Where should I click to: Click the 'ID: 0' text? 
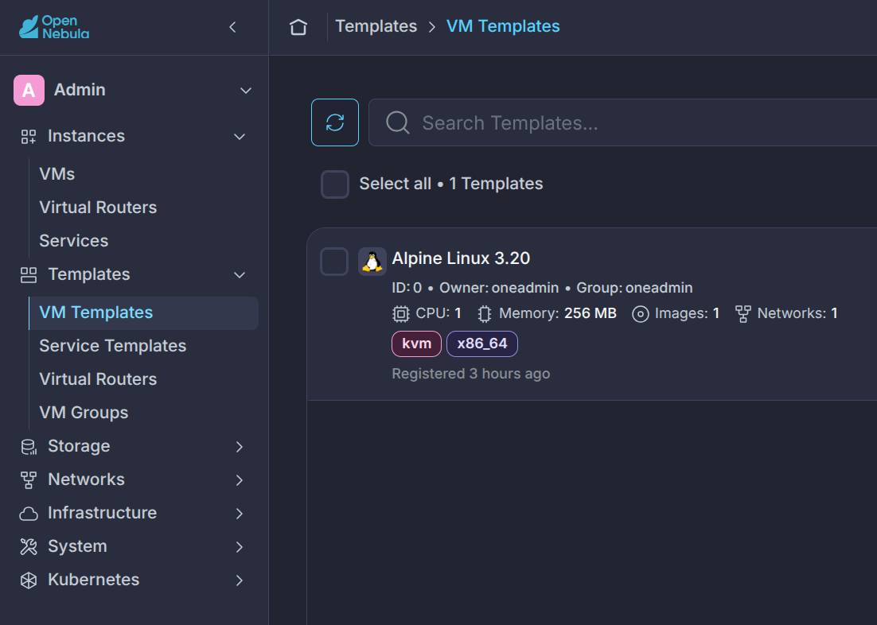click(407, 288)
